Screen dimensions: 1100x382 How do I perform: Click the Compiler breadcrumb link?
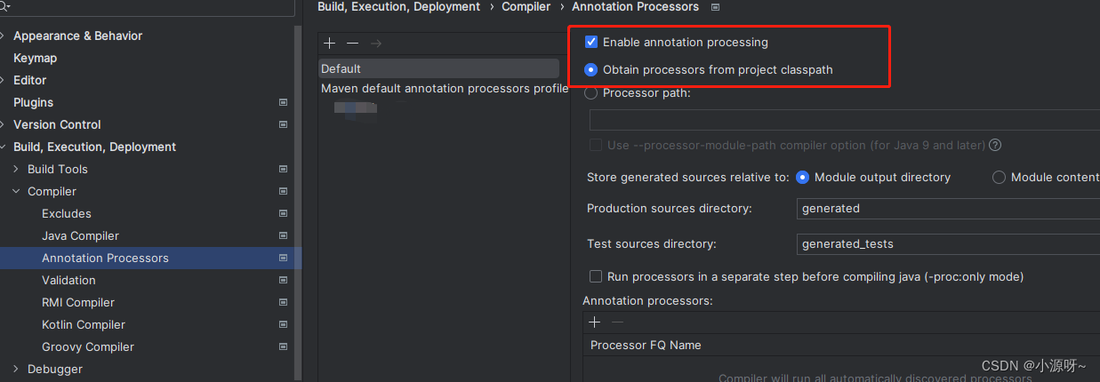526,7
